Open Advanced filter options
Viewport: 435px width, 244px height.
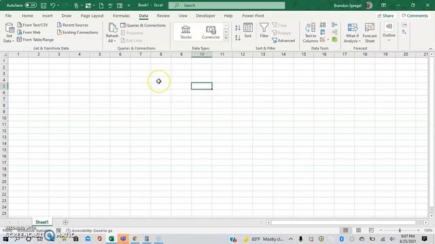283,41
